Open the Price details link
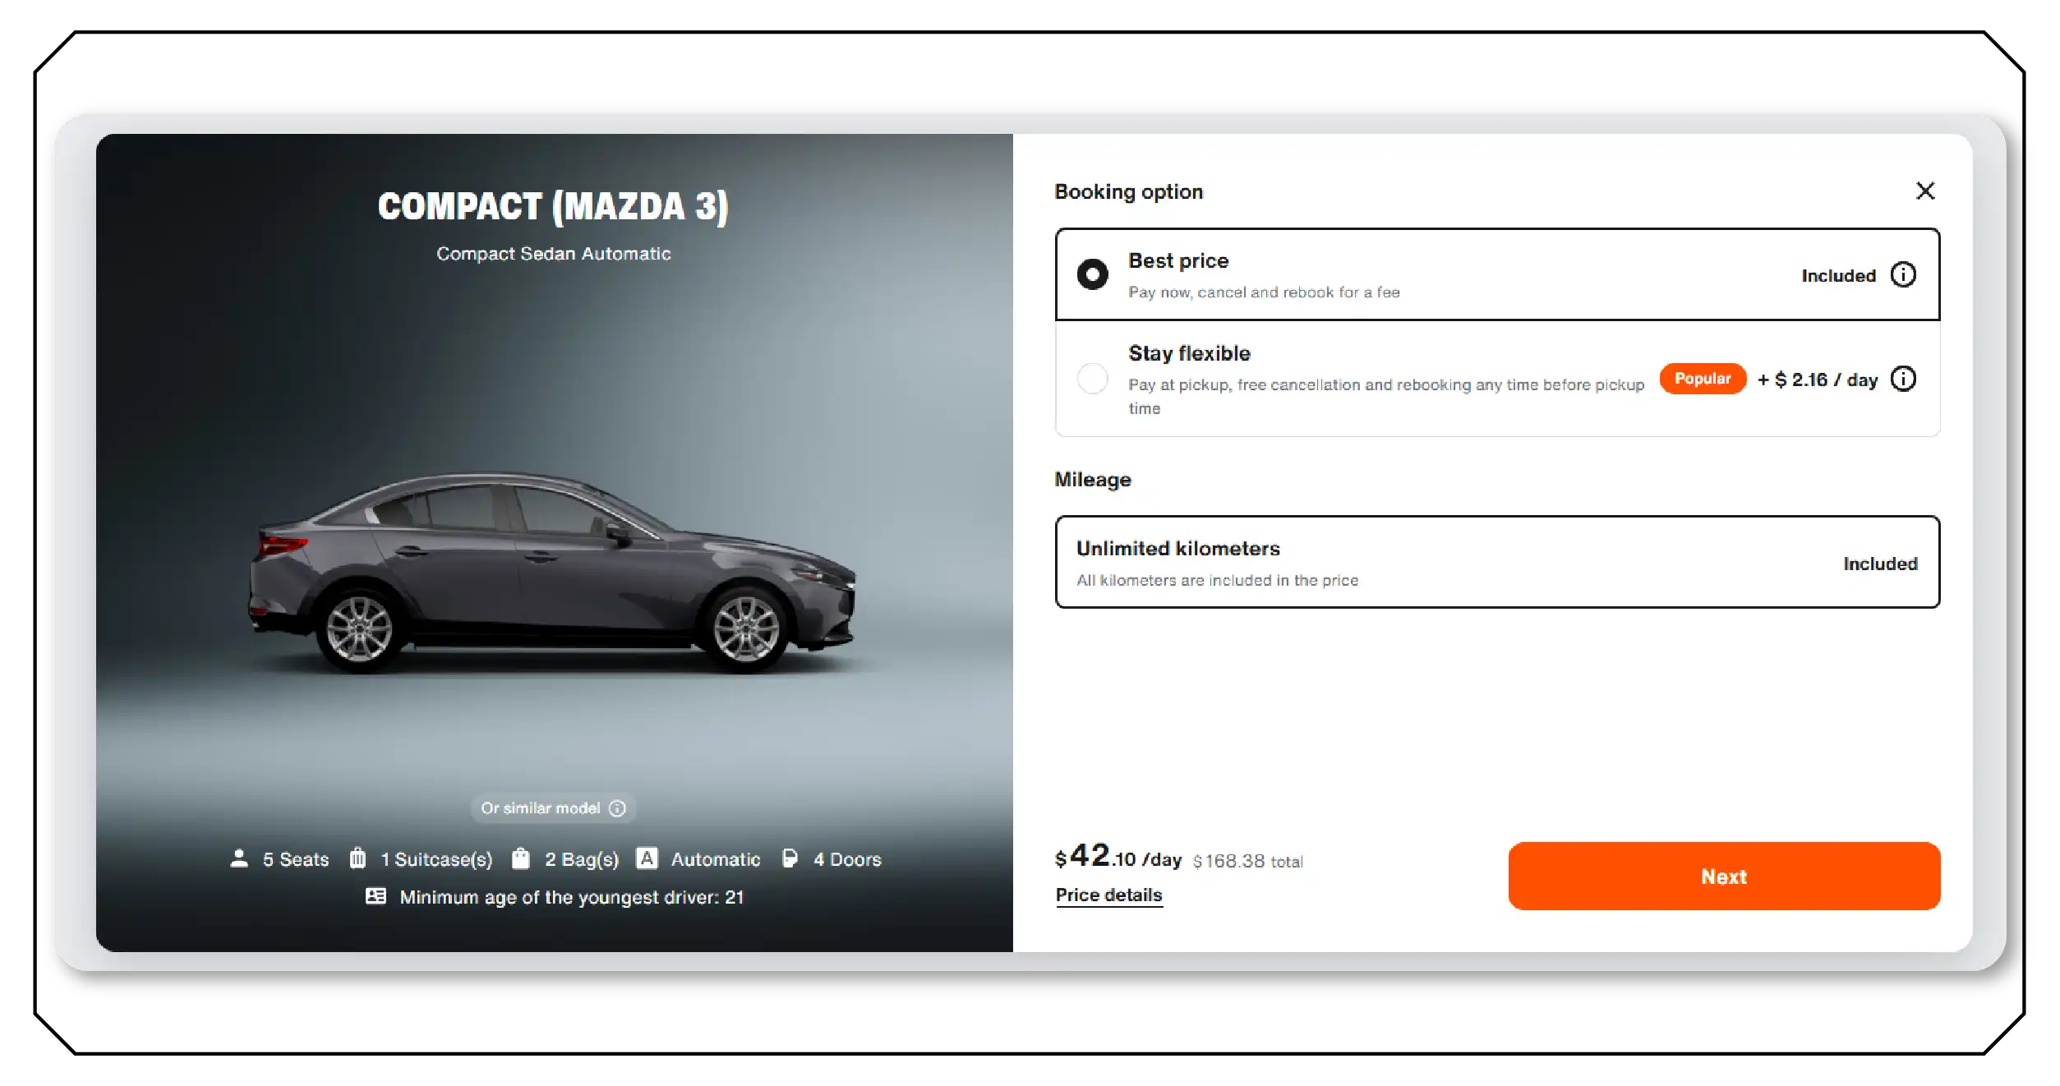This screenshot has width=2060, height=1086. click(x=1108, y=895)
